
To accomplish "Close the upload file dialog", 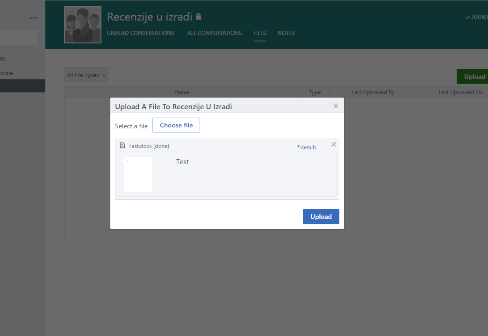I will [335, 106].
